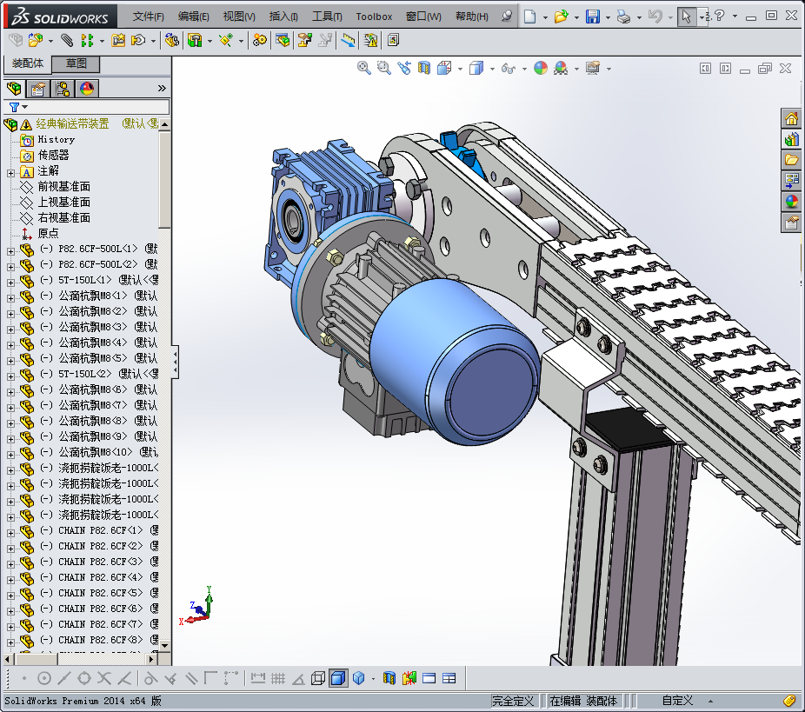The width and height of the screenshot is (805, 712).
Task: Toggle the Shaded With Edges display mode
Action: point(338,678)
